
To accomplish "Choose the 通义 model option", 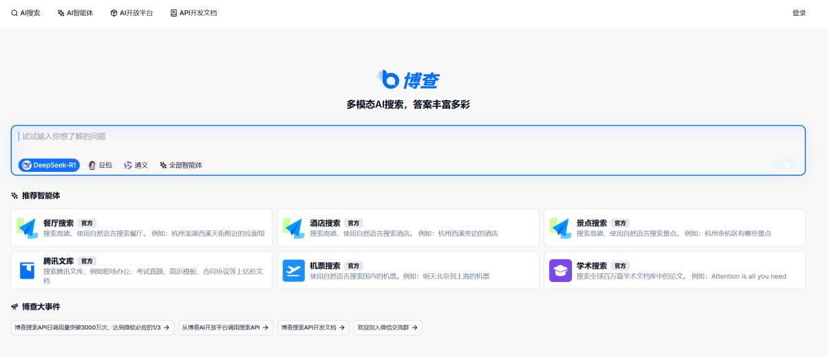I will [x=136, y=165].
